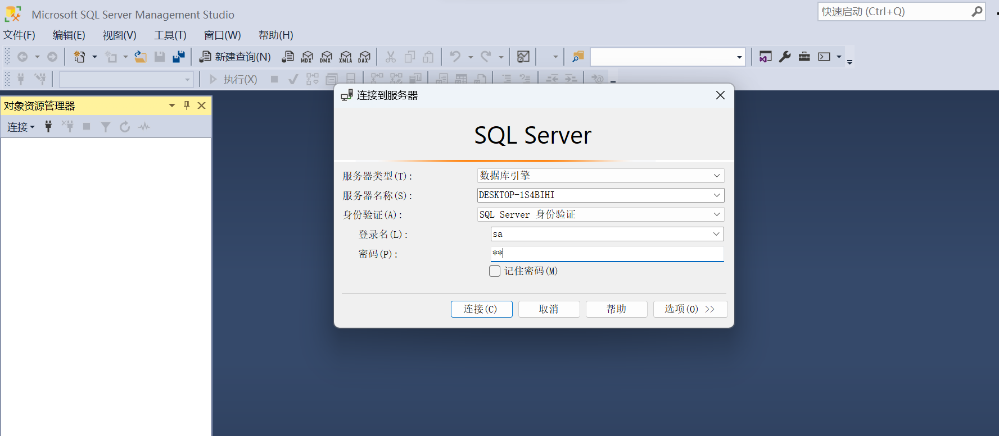
Task: Click the Add New Item icon
Action: [111, 57]
